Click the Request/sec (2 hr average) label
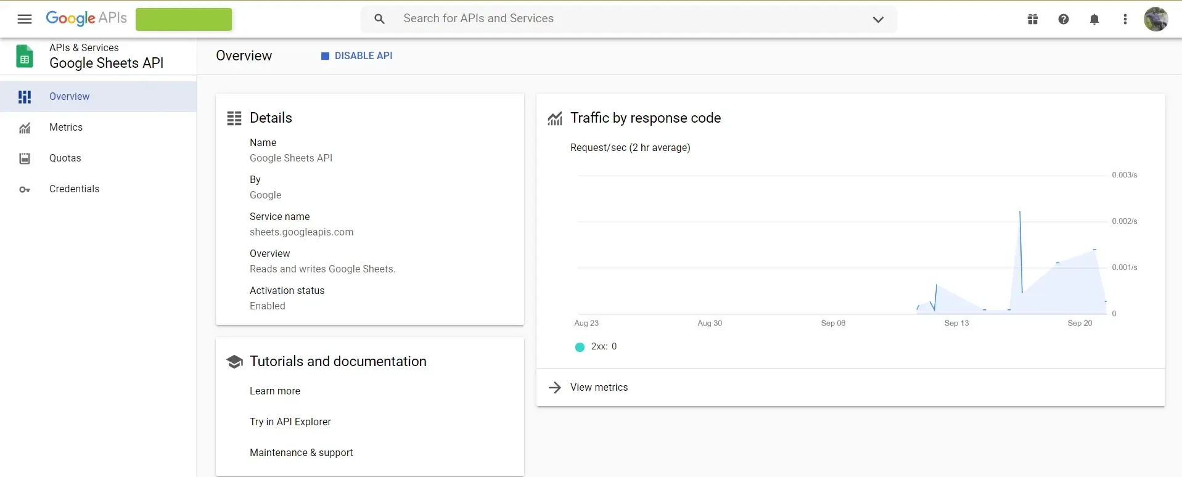The width and height of the screenshot is (1182, 477). tap(630, 148)
